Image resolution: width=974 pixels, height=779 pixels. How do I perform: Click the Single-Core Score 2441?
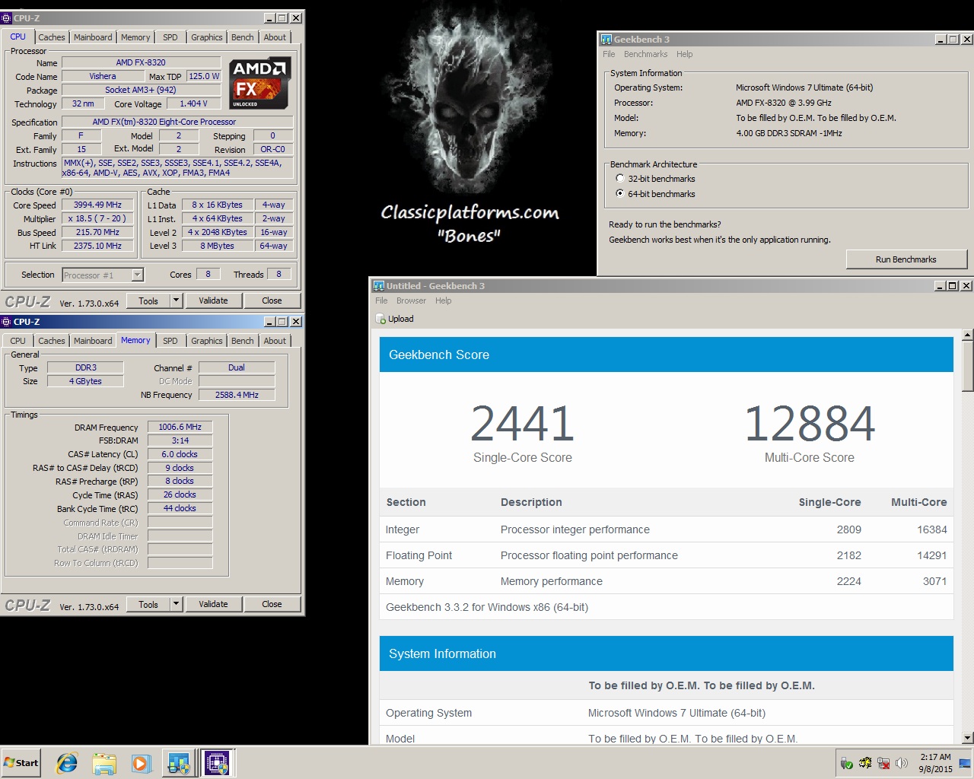click(522, 424)
